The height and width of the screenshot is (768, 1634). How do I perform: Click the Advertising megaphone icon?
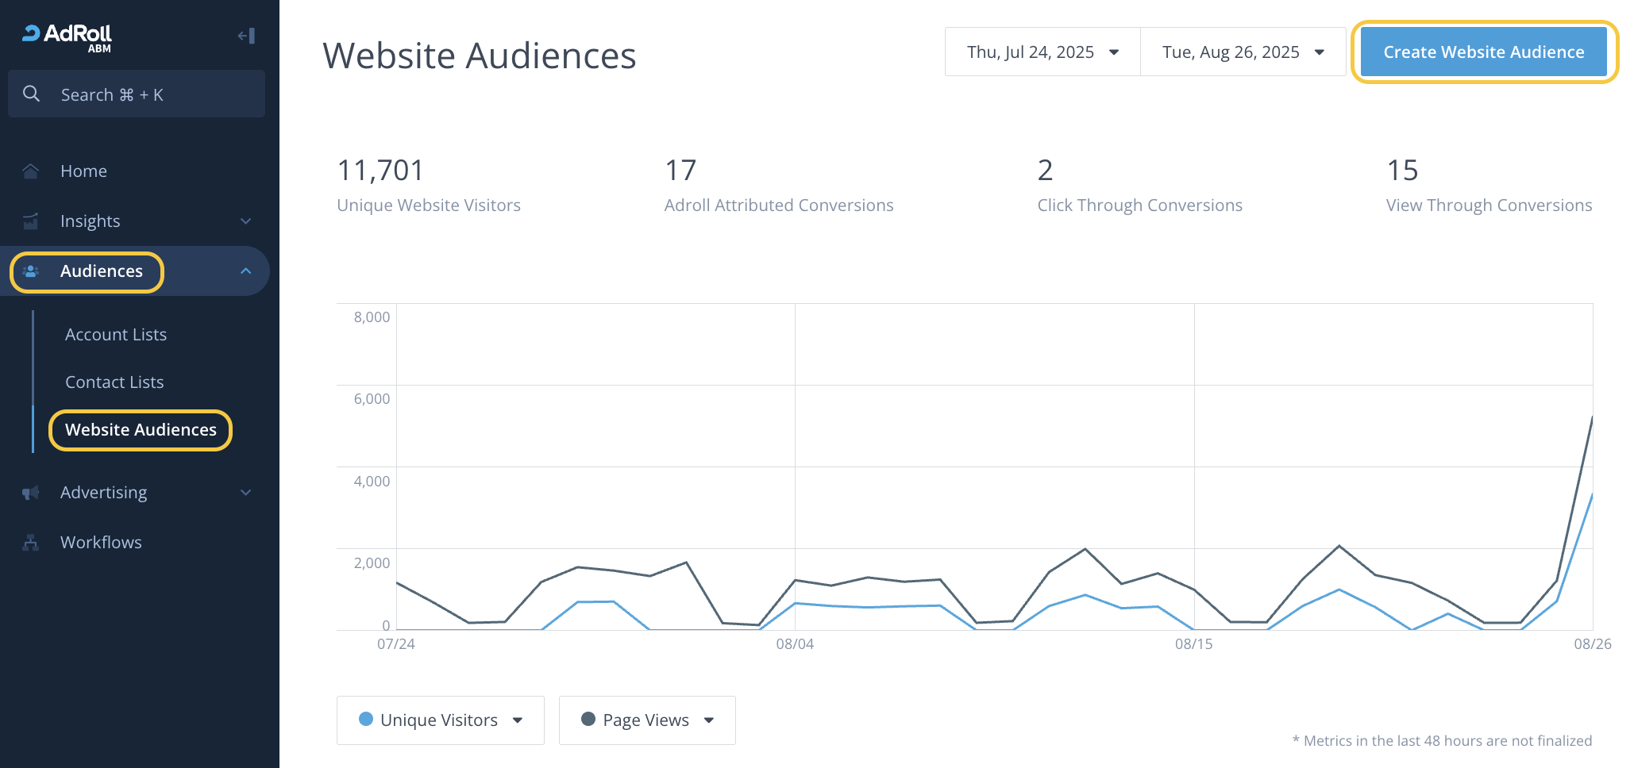coord(31,493)
